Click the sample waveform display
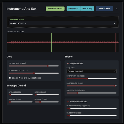 tap(63, 42)
